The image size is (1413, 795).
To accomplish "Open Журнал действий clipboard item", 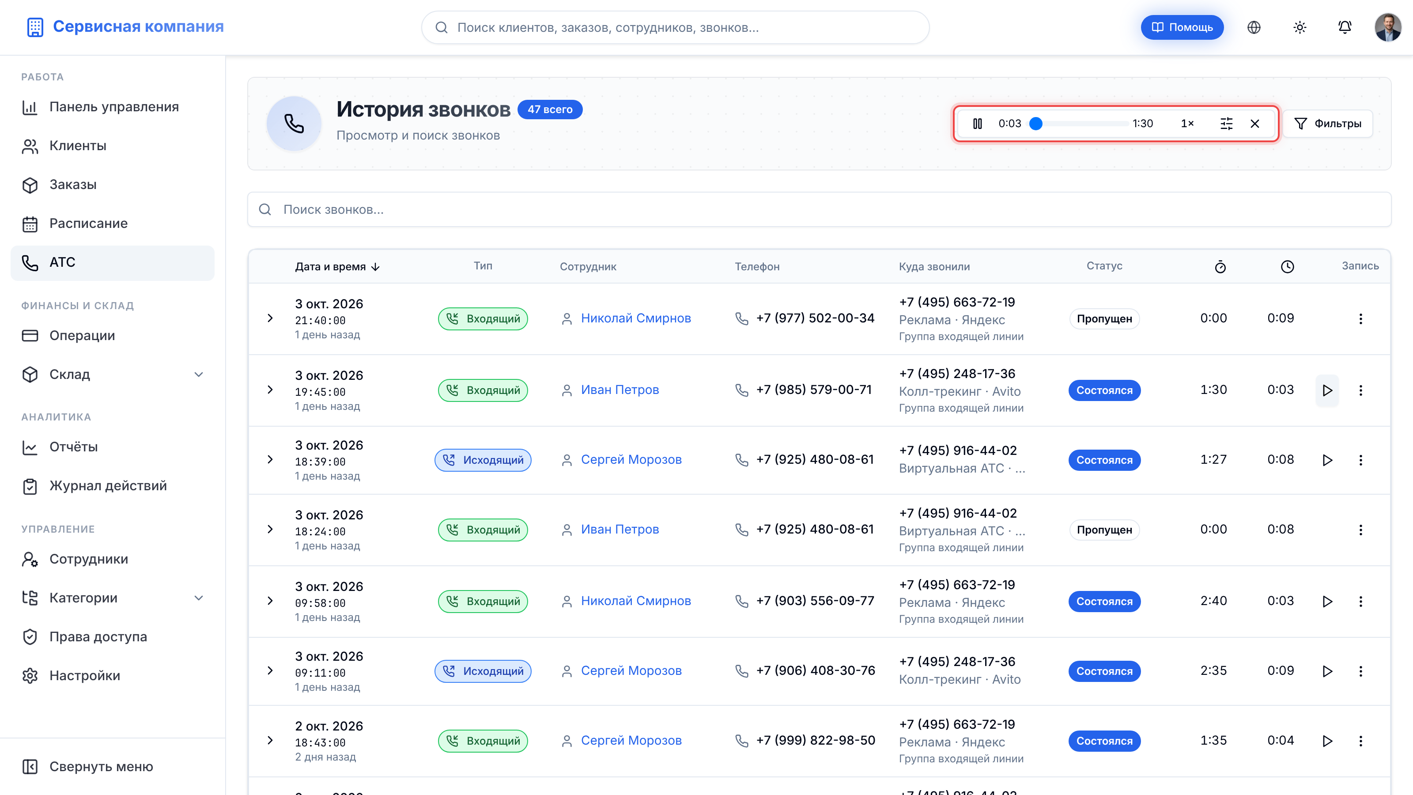I will click(113, 486).
